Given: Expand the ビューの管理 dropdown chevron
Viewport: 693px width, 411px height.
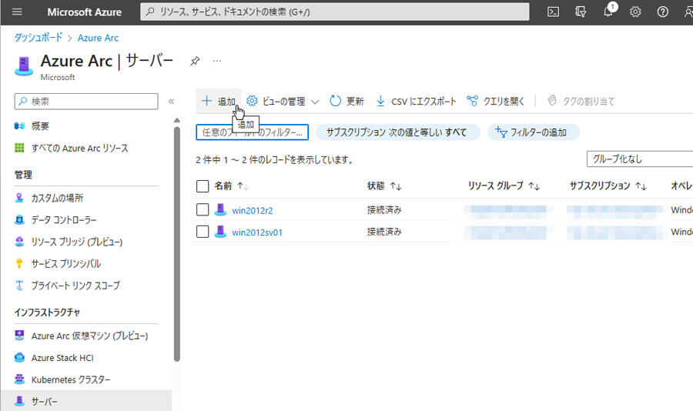Looking at the screenshot, I should click(x=315, y=102).
